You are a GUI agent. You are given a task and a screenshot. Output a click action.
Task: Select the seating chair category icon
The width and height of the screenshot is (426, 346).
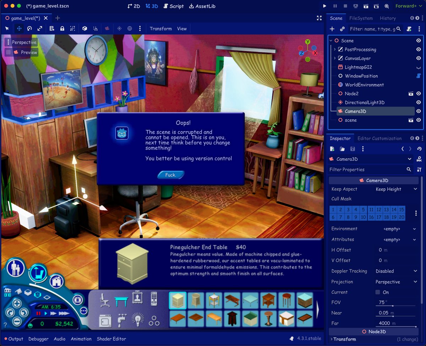click(x=104, y=300)
